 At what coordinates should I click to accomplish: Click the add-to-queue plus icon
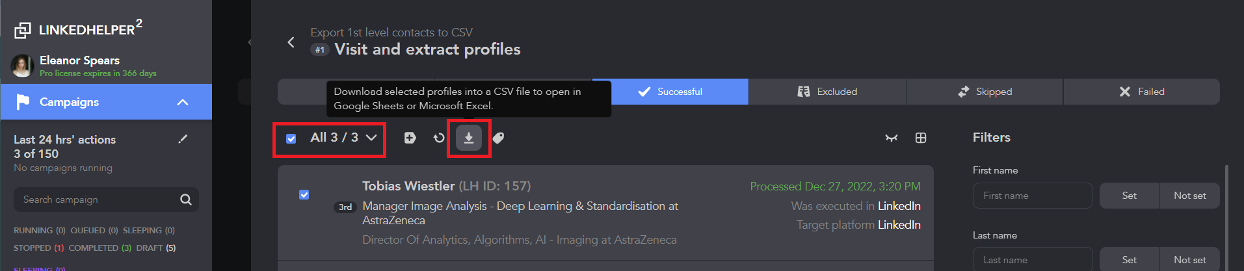coord(410,138)
